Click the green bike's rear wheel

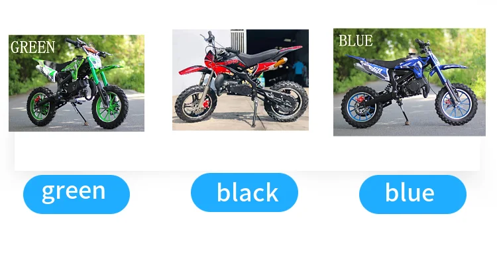41,107
